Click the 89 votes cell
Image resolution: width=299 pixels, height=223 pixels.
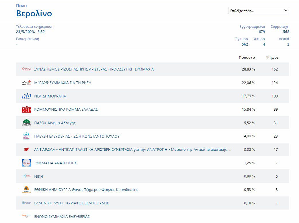pos(276,109)
